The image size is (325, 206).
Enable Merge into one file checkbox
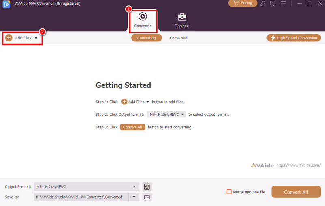(x=229, y=192)
